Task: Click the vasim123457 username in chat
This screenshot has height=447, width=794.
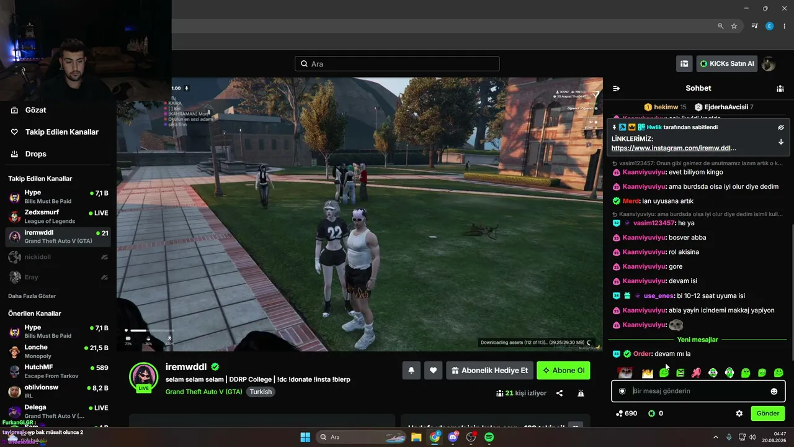Action: (654, 223)
